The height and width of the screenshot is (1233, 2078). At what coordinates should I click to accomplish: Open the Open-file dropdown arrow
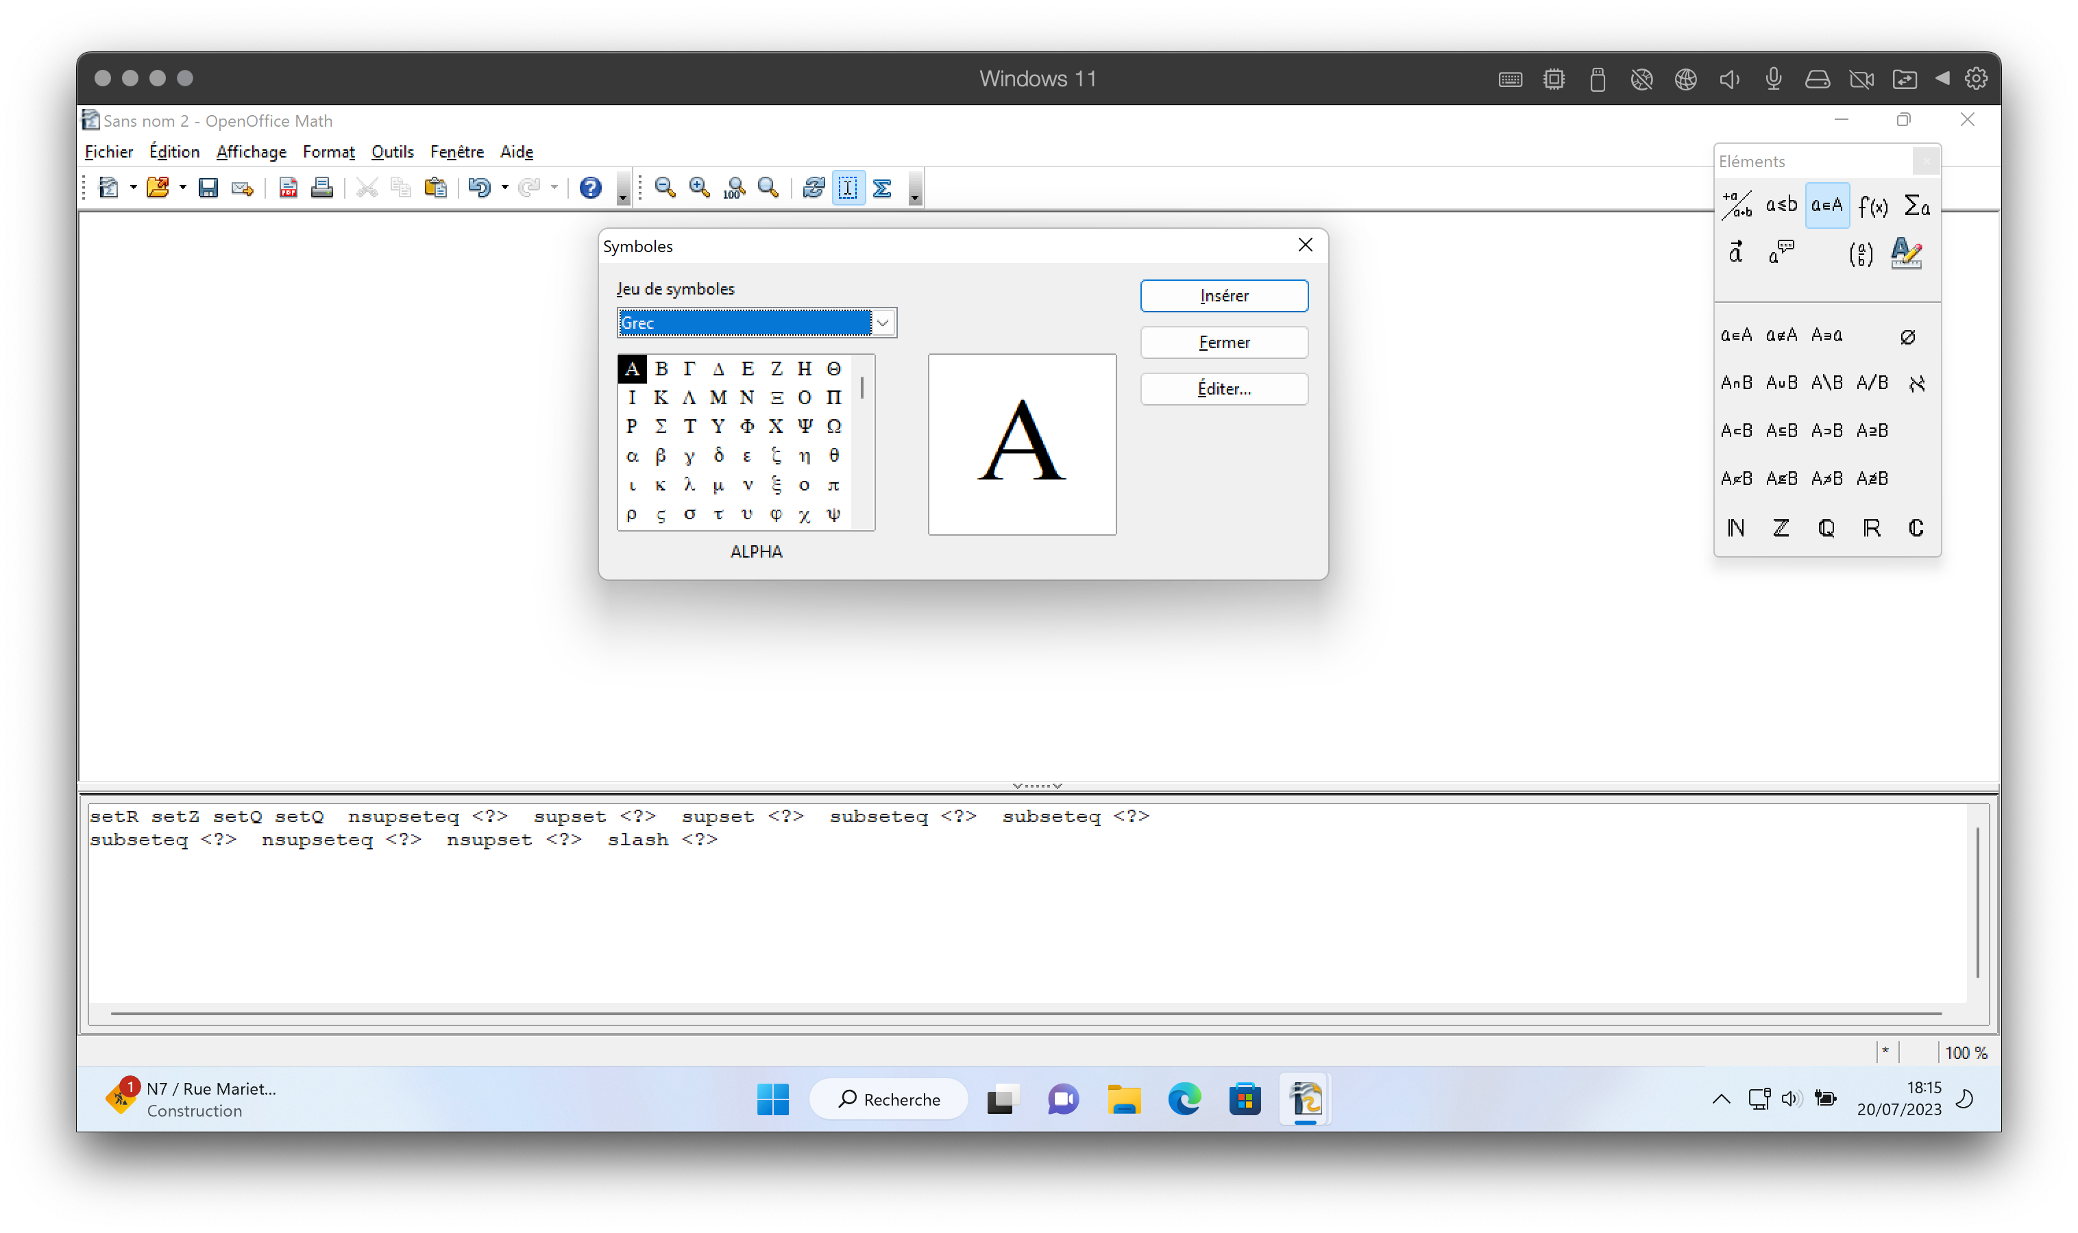[x=183, y=188]
